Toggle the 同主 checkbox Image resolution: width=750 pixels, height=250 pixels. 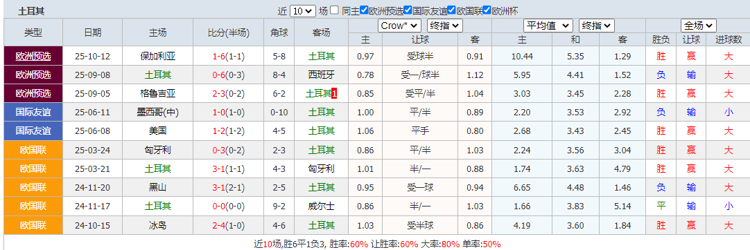pos(334,10)
